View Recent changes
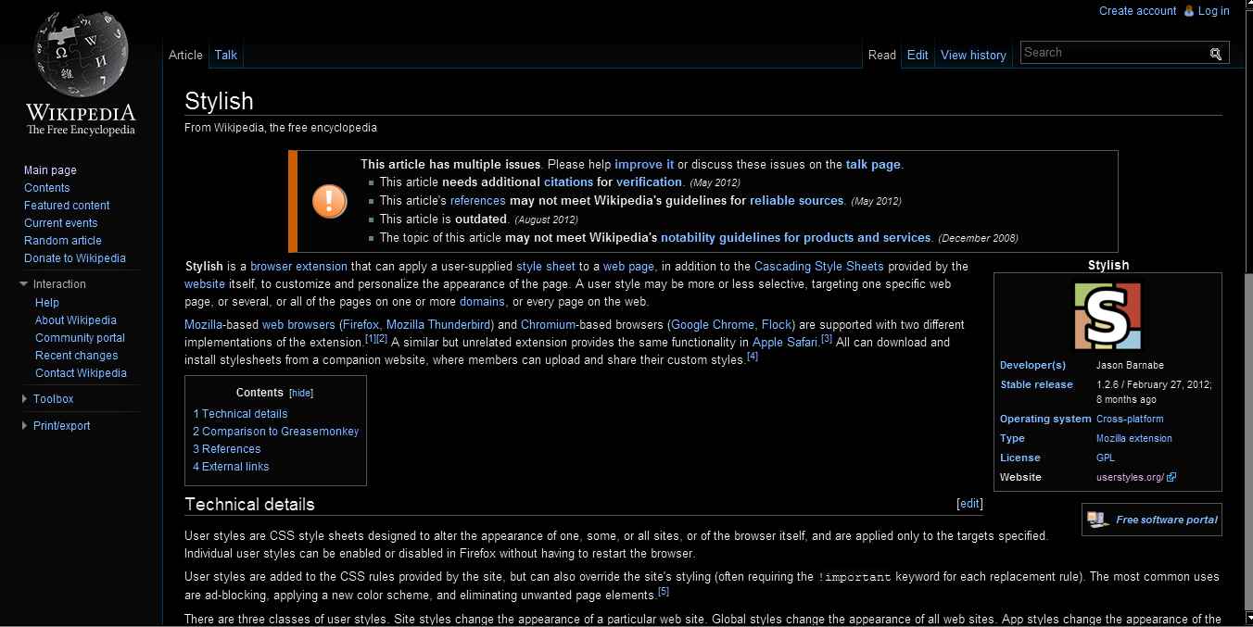Viewport: 1253px width, 627px height. (x=77, y=356)
